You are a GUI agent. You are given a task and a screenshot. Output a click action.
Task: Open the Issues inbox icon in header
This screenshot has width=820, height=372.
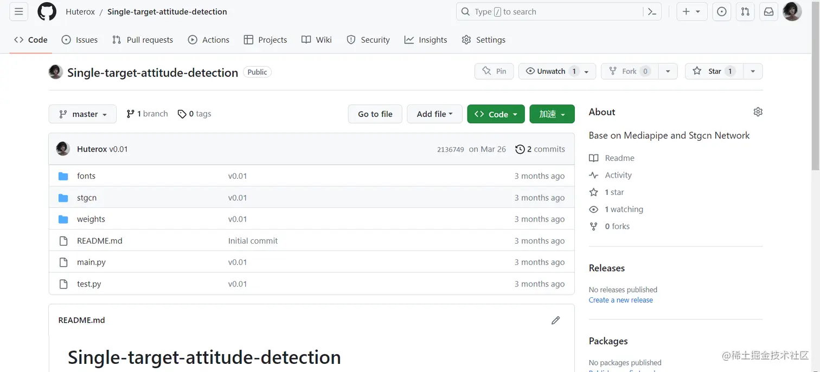[x=721, y=11]
